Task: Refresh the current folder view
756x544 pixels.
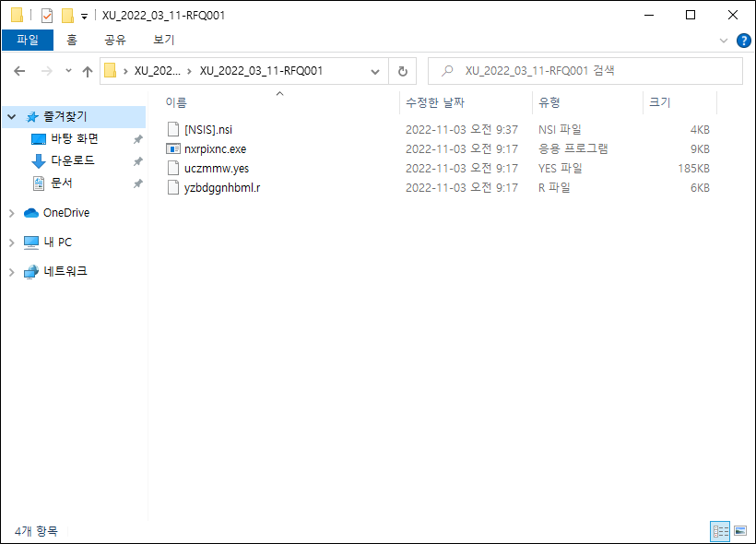Action: (x=403, y=71)
